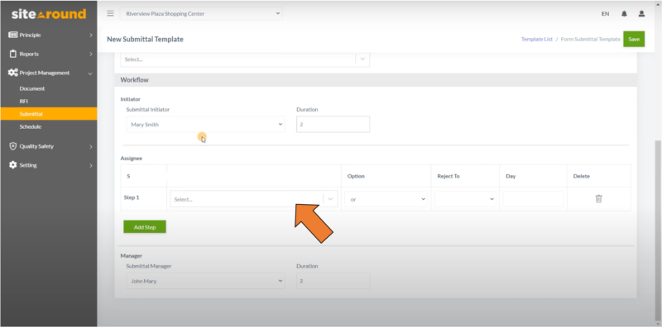Open the Step 1 assignee Select dropdown
This screenshot has height=327, width=662.
(254, 199)
